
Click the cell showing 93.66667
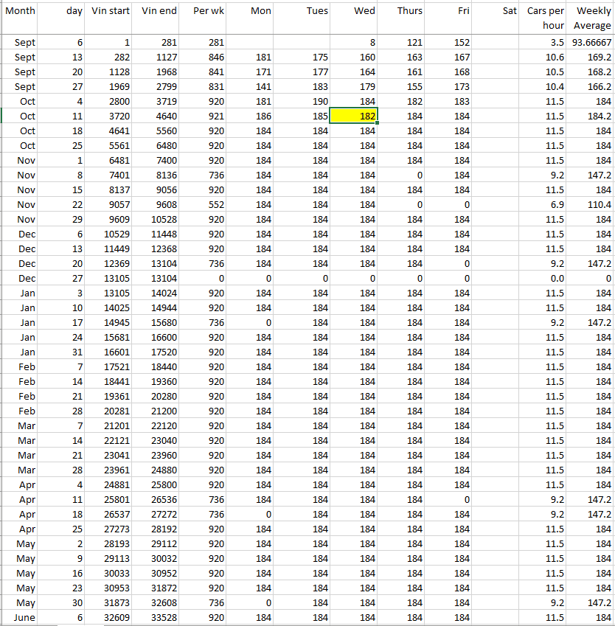[591, 42]
